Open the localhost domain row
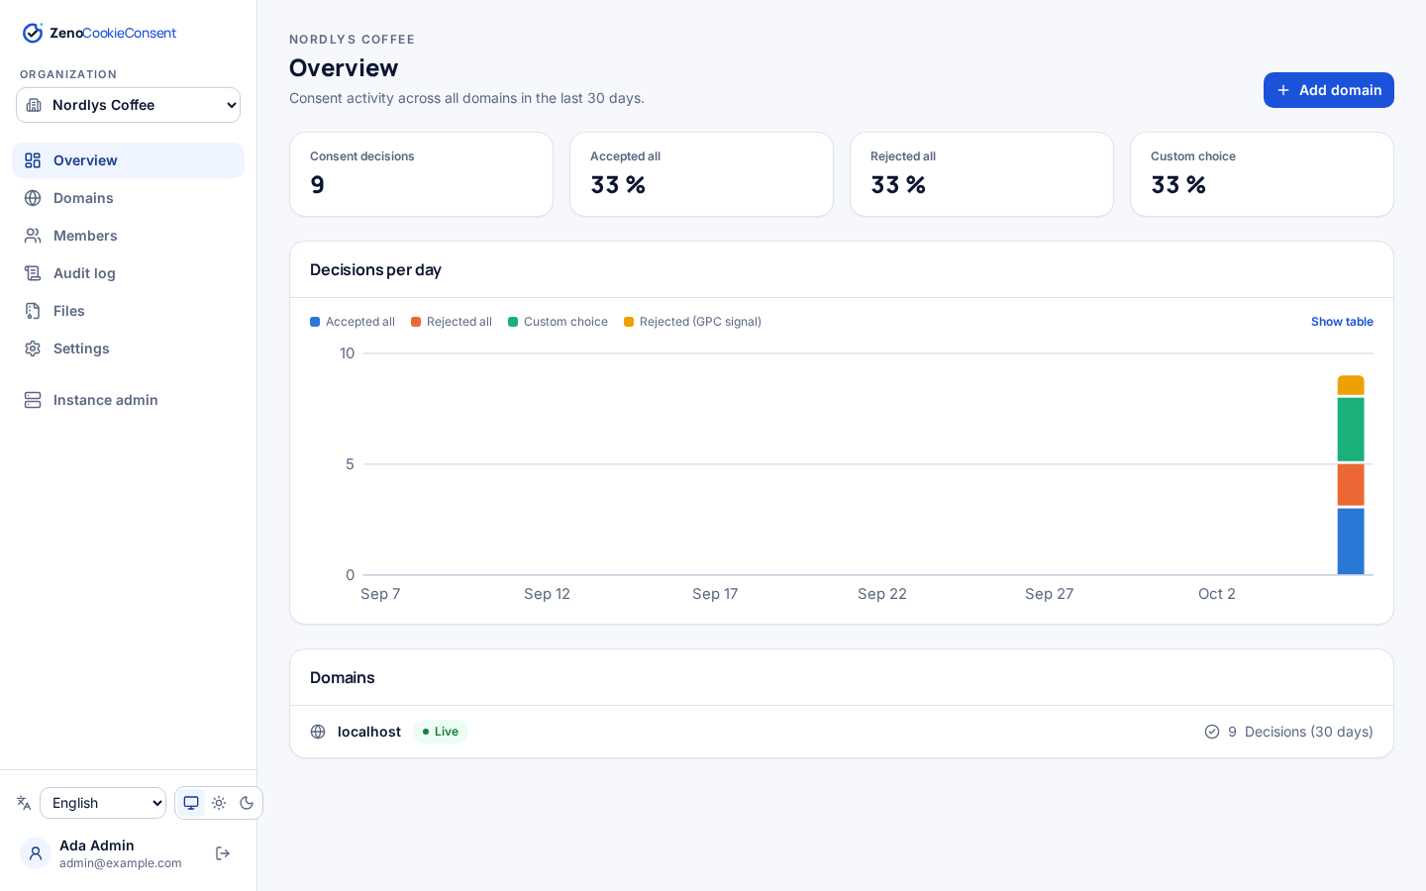Screen dimensions: 1426x891 tap(842, 732)
